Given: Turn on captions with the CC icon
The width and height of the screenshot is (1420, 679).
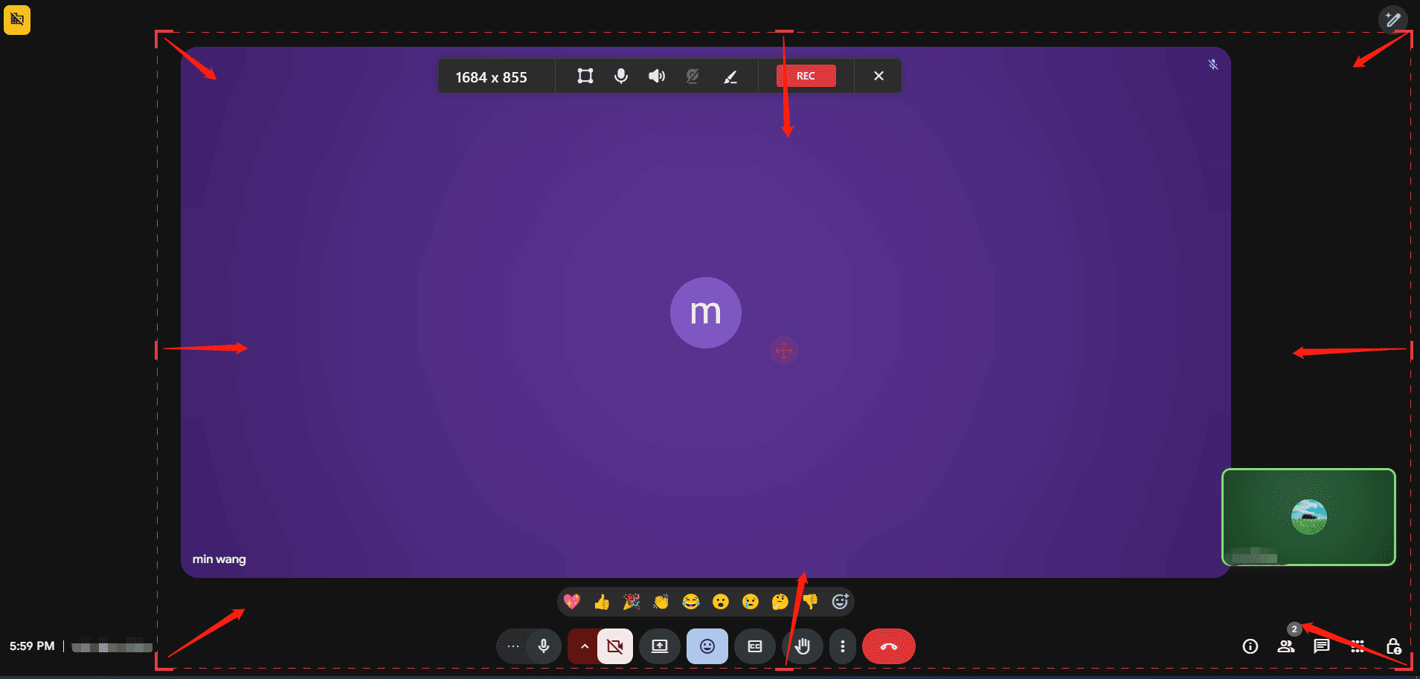Looking at the screenshot, I should click(x=754, y=646).
